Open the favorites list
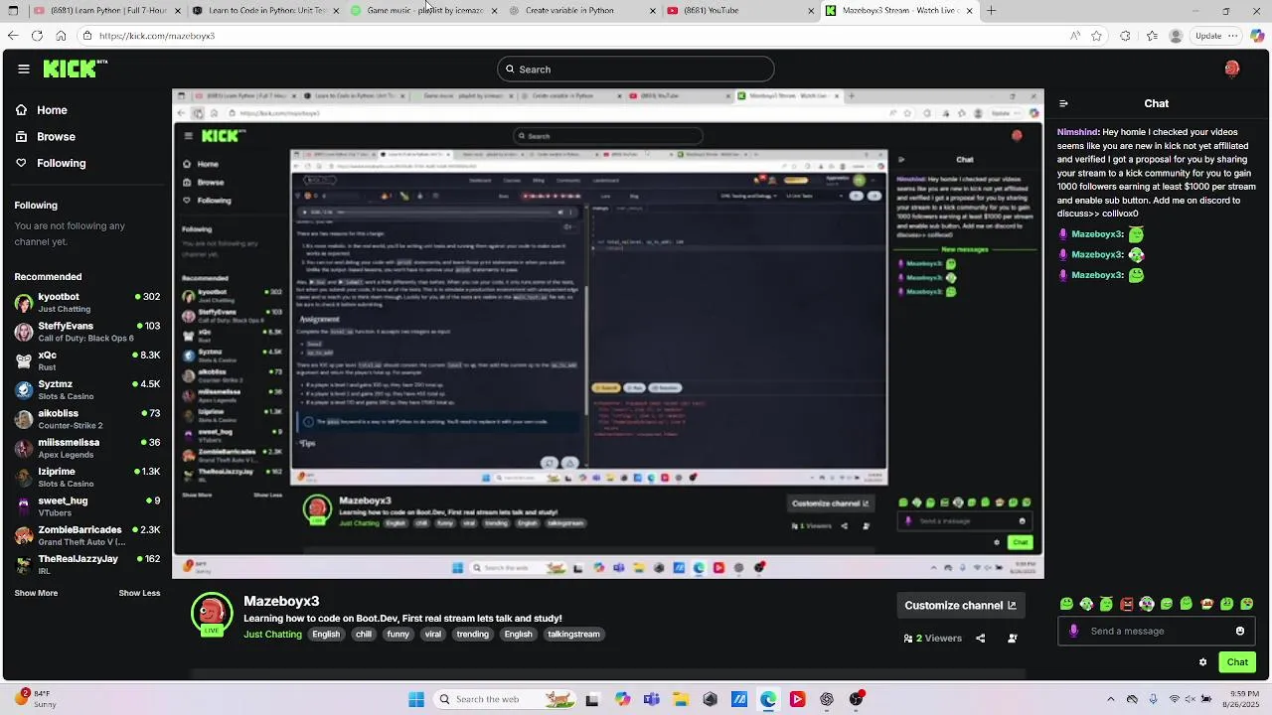1272x715 pixels. point(1151,36)
